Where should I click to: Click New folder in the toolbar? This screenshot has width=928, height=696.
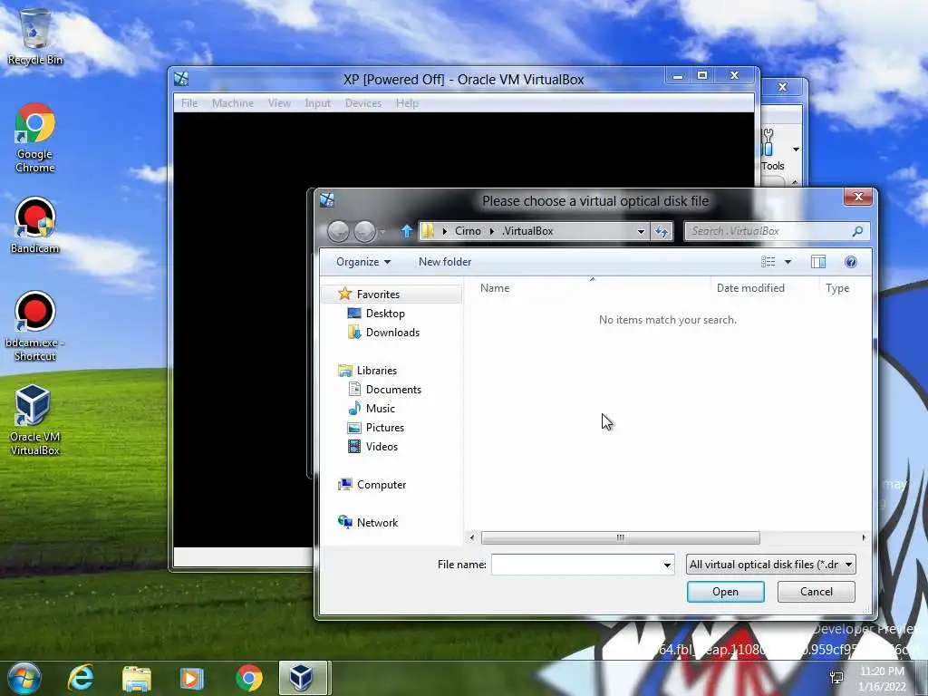point(444,262)
